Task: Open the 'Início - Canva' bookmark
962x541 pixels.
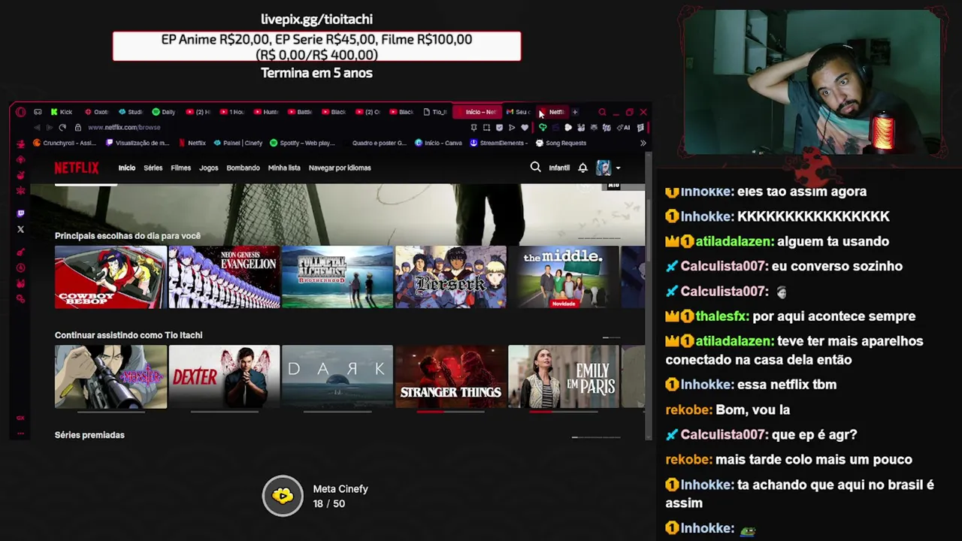Action: pos(439,143)
